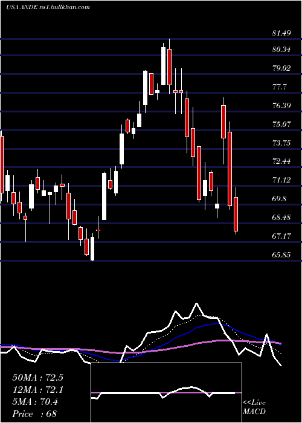Click the 81.49 price label
302x423 pixels.
281,33
